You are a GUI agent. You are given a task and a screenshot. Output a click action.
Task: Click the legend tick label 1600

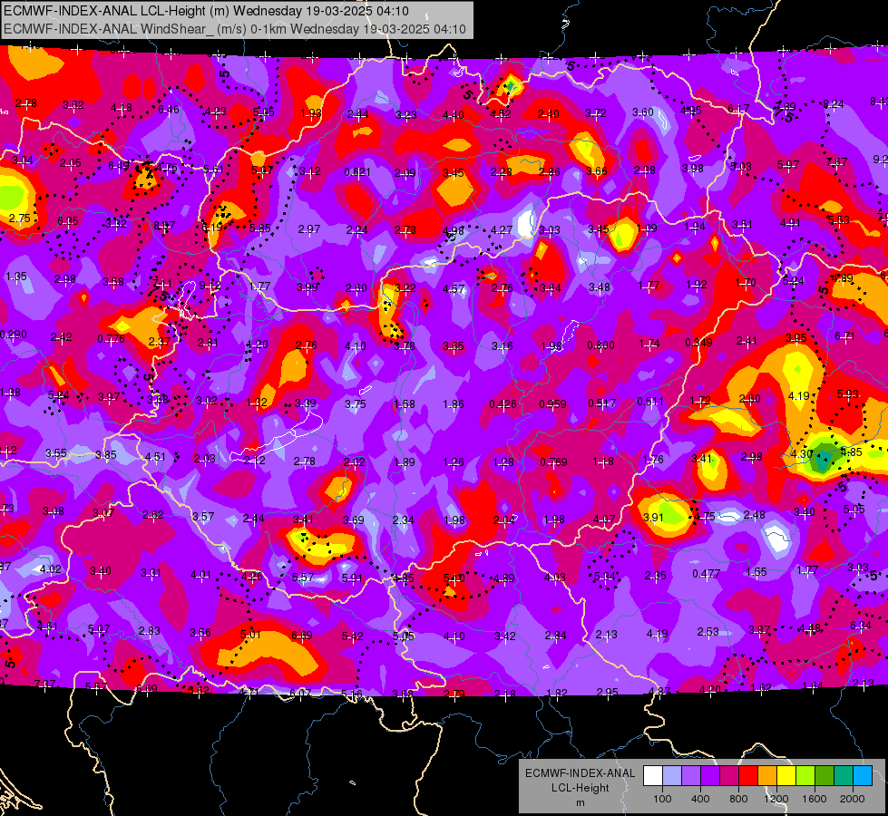click(815, 799)
